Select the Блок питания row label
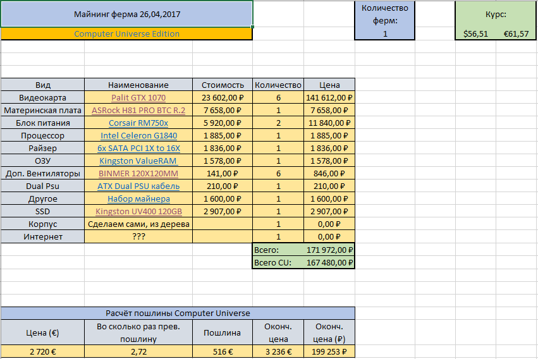 (x=42, y=123)
